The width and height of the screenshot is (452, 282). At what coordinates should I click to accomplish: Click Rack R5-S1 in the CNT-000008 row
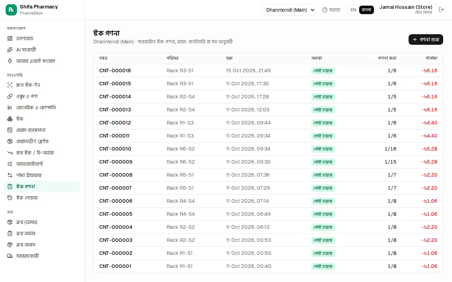click(180, 175)
